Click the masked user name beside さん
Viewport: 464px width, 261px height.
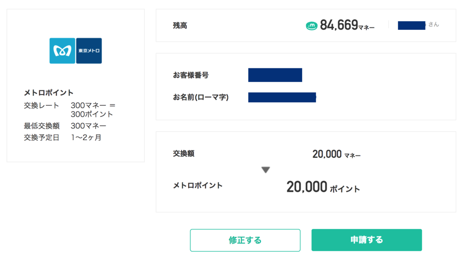coord(411,25)
